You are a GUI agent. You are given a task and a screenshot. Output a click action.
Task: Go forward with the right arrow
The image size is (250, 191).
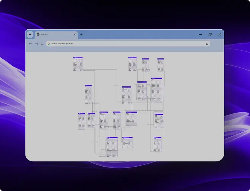[37, 44]
